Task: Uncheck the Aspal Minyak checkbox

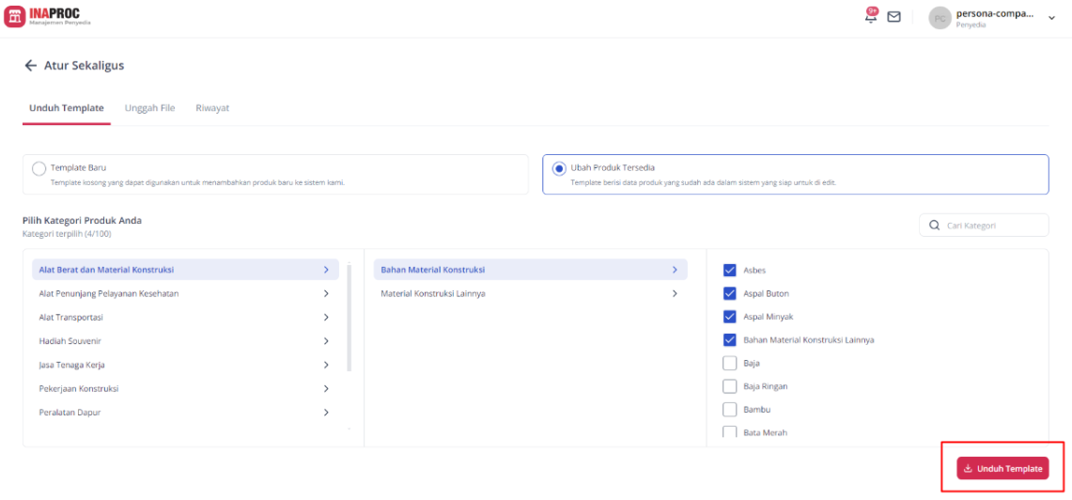Action: click(729, 317)
